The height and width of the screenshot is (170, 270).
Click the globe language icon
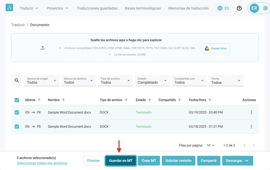point(220,8)
